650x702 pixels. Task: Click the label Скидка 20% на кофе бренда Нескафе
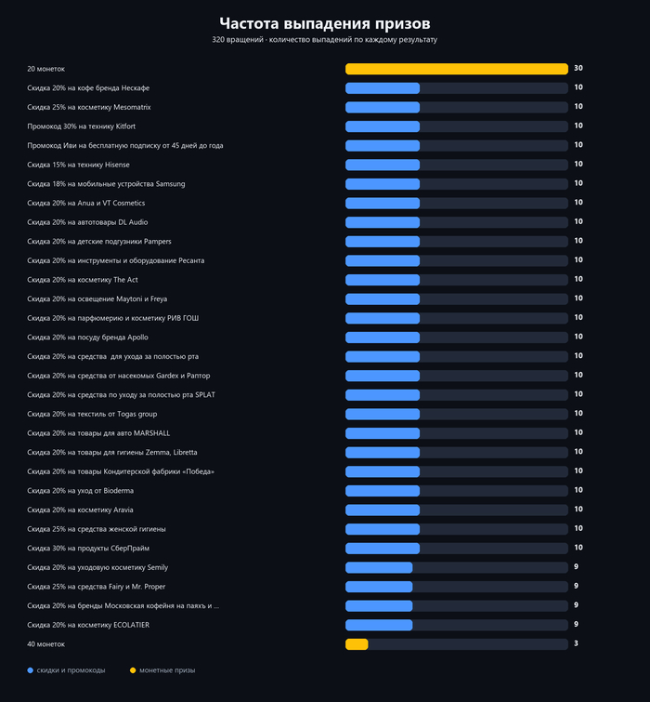88,88
